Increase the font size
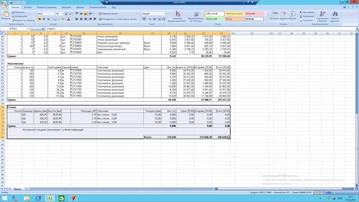 (x=66, y=13)
